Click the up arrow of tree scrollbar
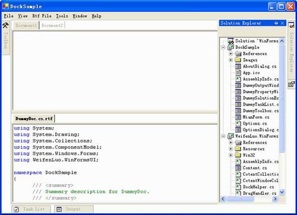This screenshot has width=297, height=215. coord(282,41)
